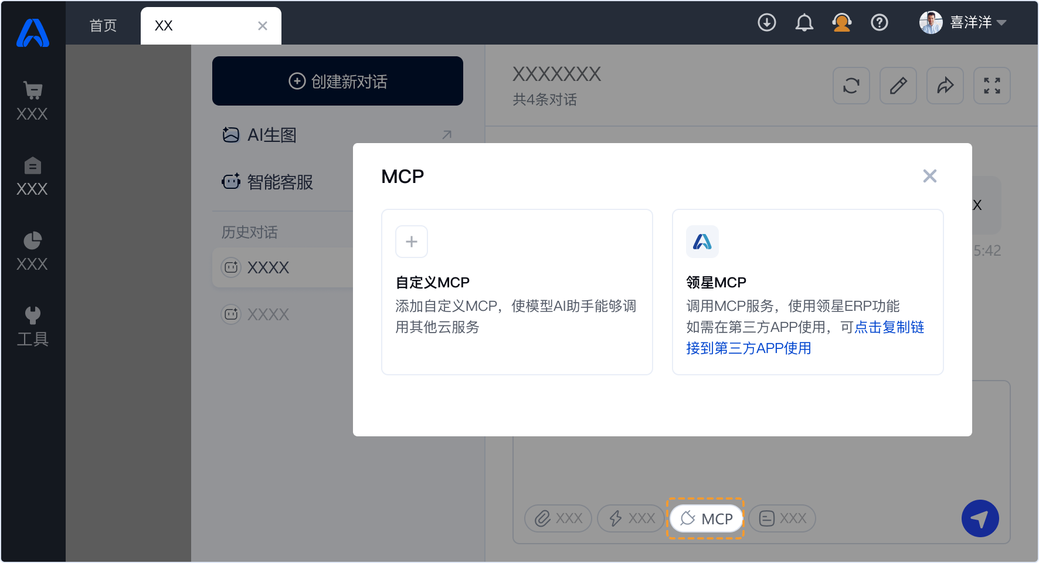Screen dimensions: 1039x563
Task: Click the refresh conversation icon
Action: point(851,86)
